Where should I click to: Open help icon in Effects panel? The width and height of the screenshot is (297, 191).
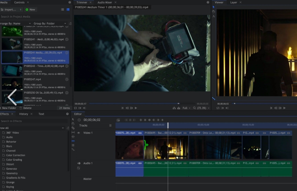(67, 114)
